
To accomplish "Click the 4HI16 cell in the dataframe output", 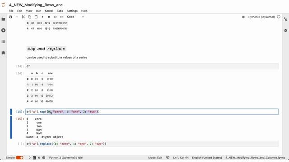I will tap(49, 101).
